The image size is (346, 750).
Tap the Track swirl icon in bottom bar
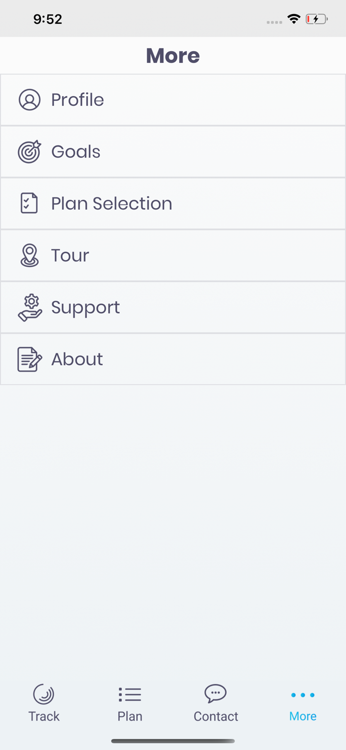pos(43,694)
